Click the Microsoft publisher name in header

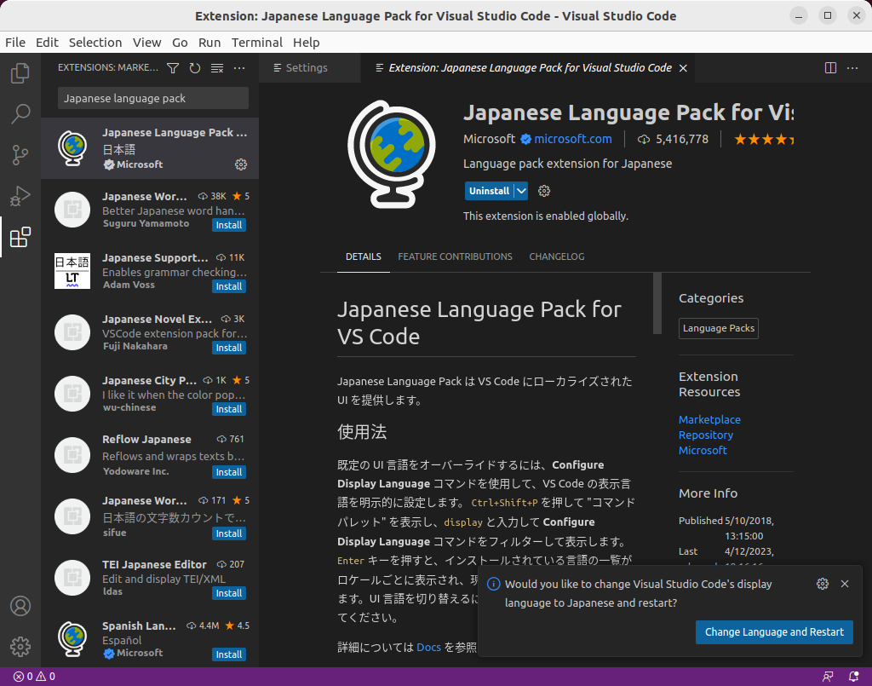pyautogui.click(x=490, y=139)
